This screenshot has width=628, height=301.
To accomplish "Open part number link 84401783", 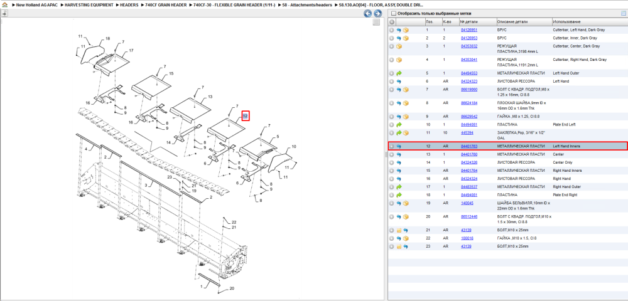I will pos(469,146).
